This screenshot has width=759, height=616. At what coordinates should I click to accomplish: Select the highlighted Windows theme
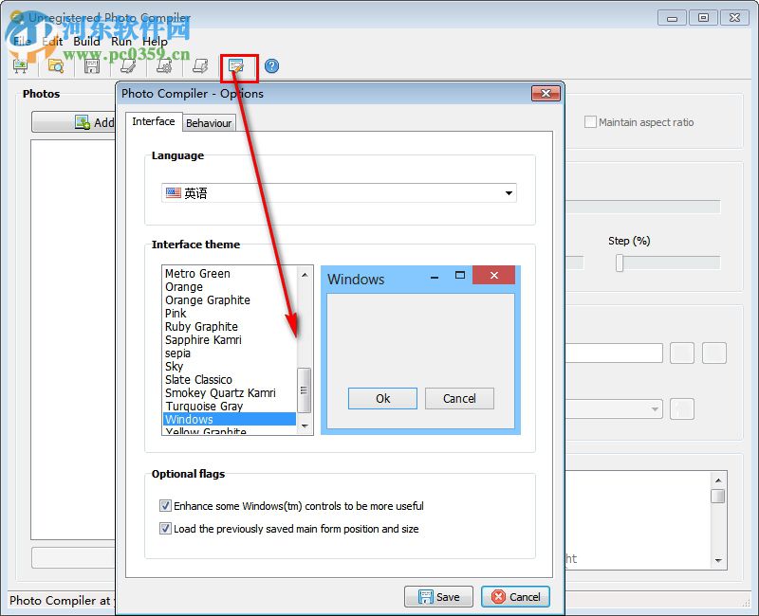(230, 419)
